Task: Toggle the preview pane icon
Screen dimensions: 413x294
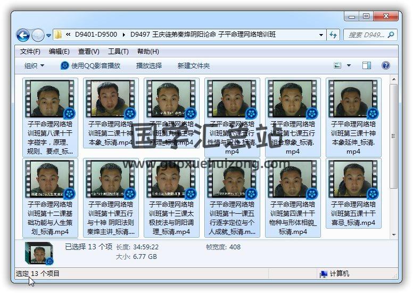Action: (367, 65)
